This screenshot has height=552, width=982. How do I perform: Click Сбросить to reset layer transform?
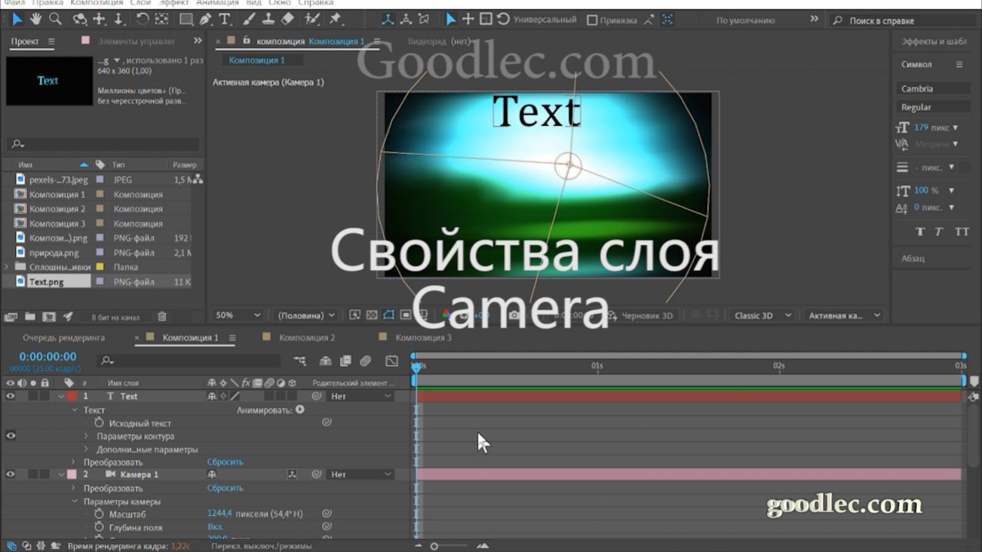pyautogui.click(x=225, y=461)
